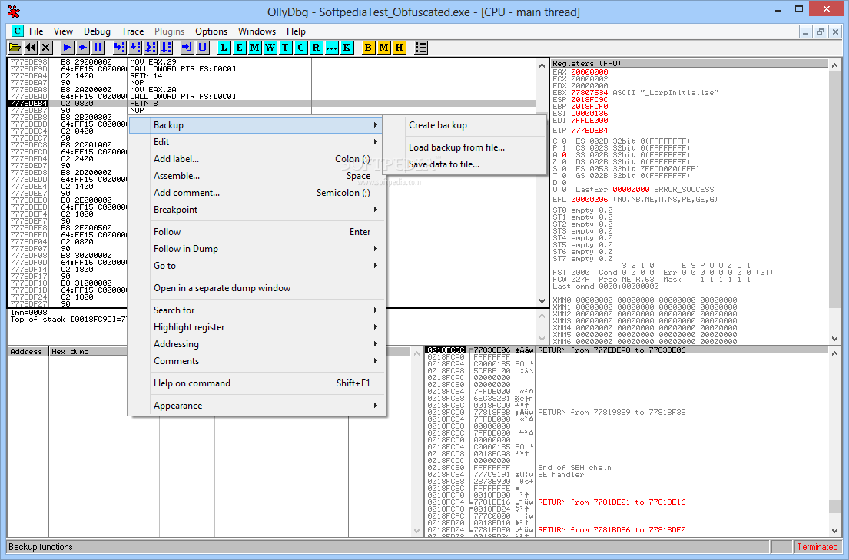The width and height of the screenshot is (849, 560).
Task: Open the Threads T icon
Action: 285,48
